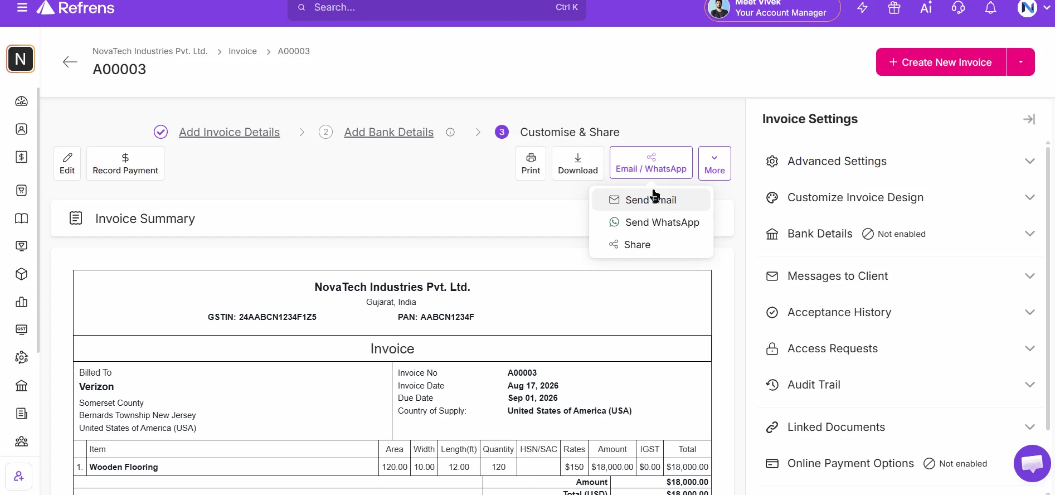Viewport: 1055px width, 495px height.
Task: Focus the Search input field
Action: click(437, 8)
